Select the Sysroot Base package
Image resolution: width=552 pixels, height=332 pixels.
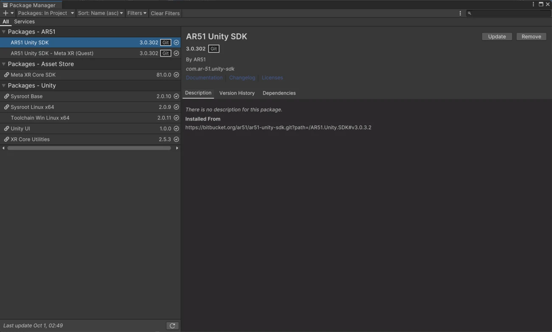(x=90, y=96)
